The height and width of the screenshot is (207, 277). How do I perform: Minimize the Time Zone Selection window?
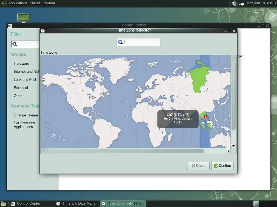tap(225, 31)
